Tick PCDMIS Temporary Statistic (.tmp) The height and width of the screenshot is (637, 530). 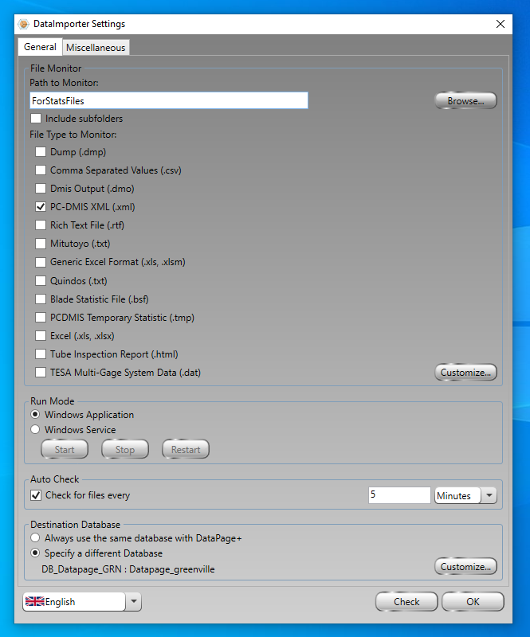[41, 317]
